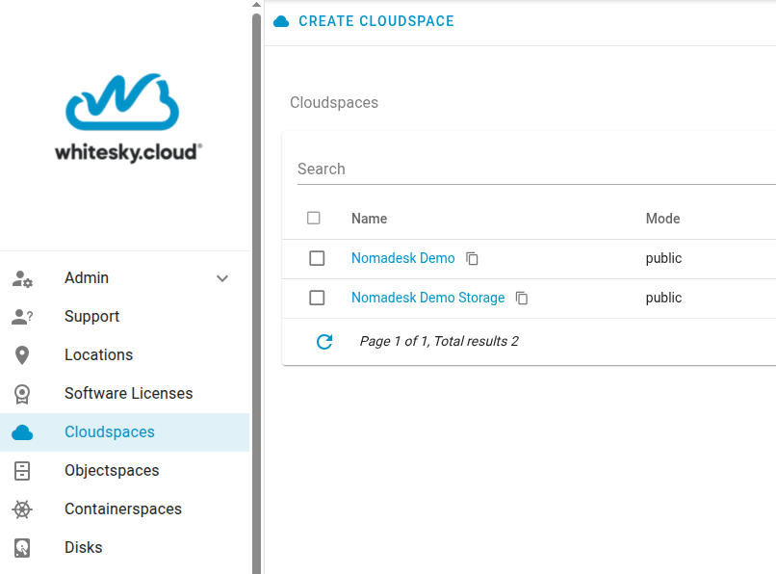The height and width of the screenshot is (574, 776).
Task: Click the Locations pin icon
Action: pos(23,354)
